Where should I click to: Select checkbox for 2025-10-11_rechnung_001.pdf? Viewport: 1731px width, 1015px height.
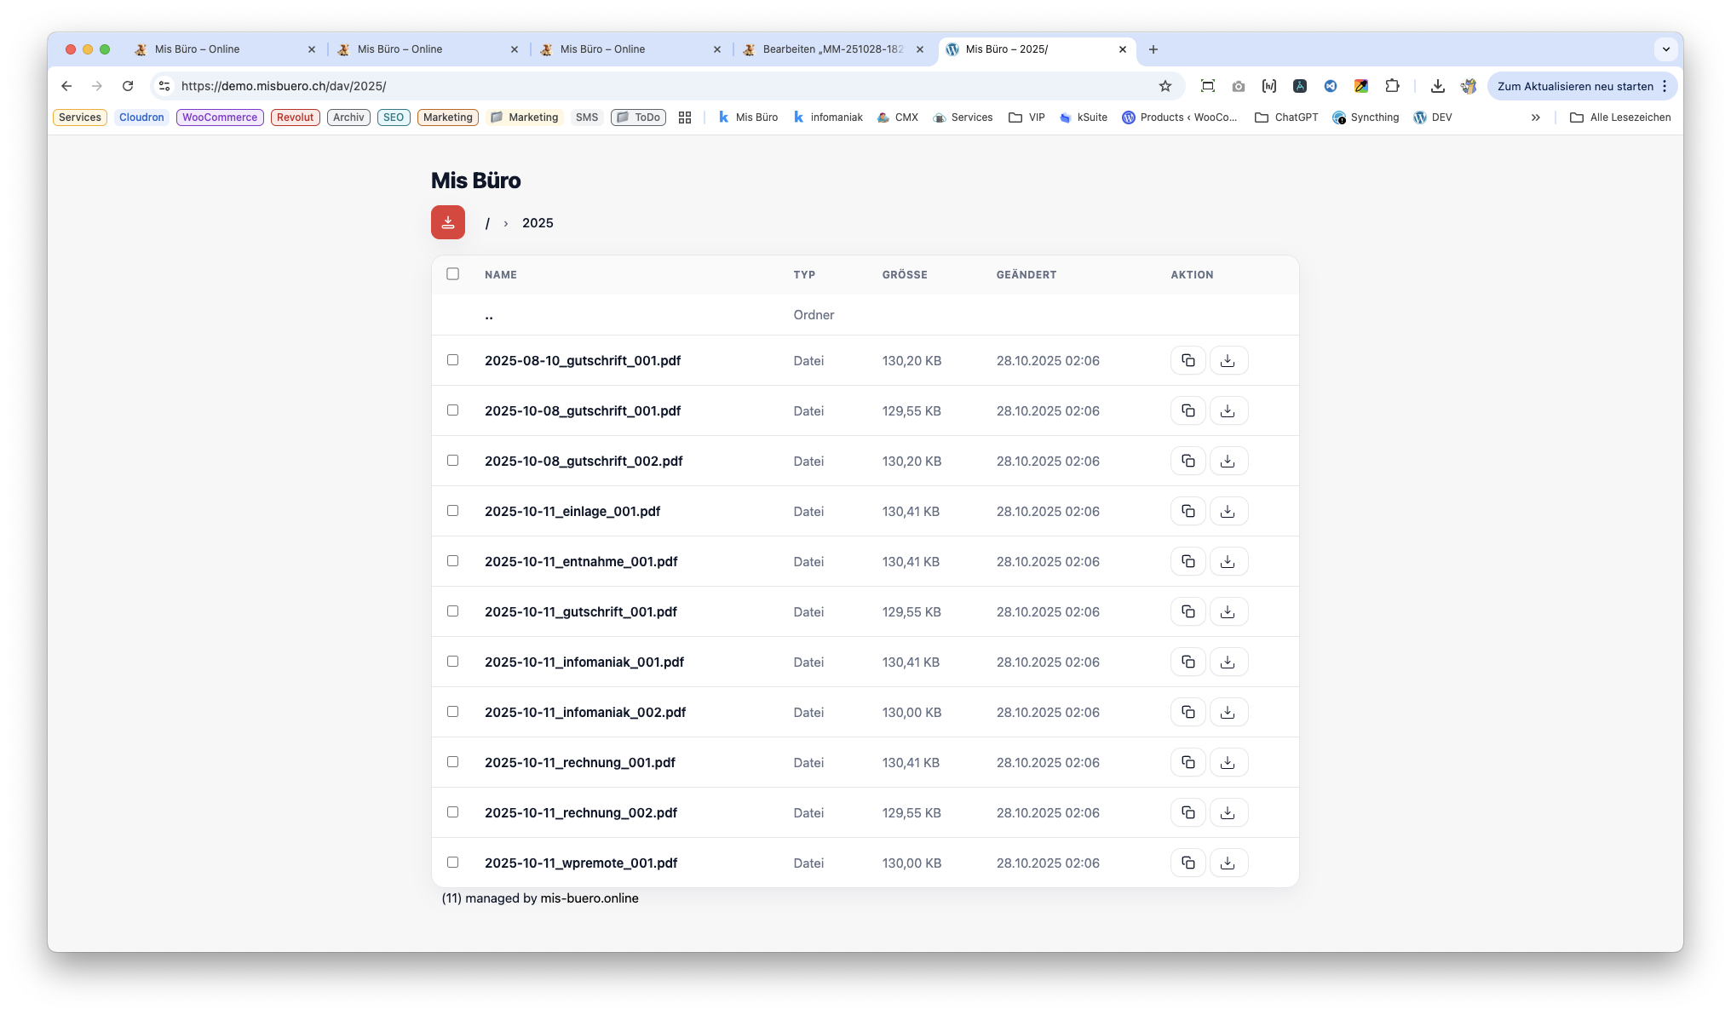(x=452, y=762)
